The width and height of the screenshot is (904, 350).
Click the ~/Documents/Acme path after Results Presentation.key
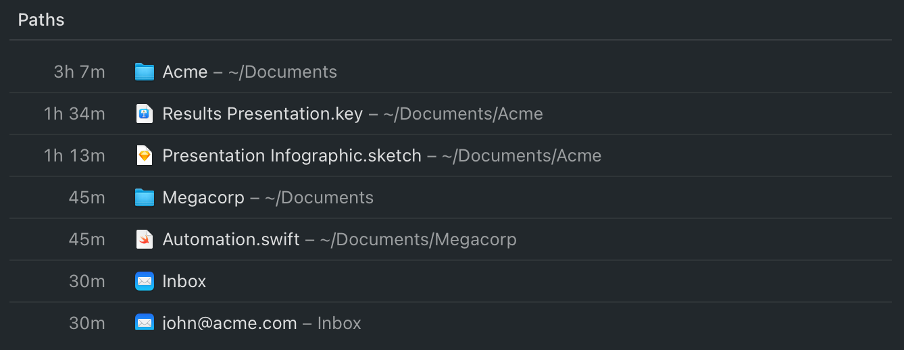point(463,114)
